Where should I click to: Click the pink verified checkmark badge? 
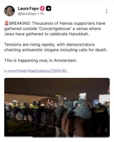coord(42,9)
